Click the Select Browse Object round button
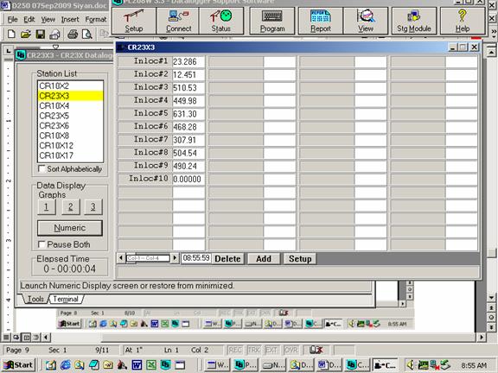The image size is (498, 373). 491,317
